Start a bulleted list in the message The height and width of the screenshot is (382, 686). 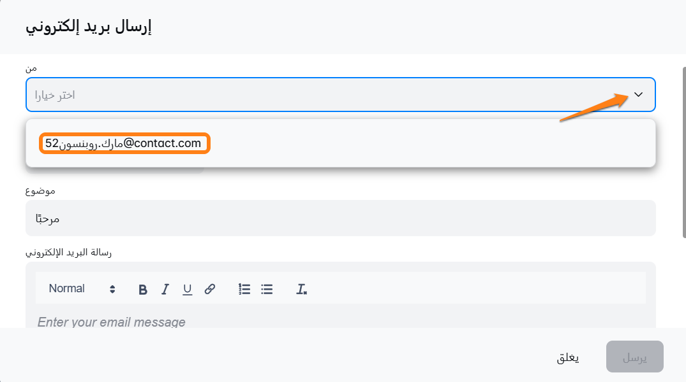click(x=267, y=289)
